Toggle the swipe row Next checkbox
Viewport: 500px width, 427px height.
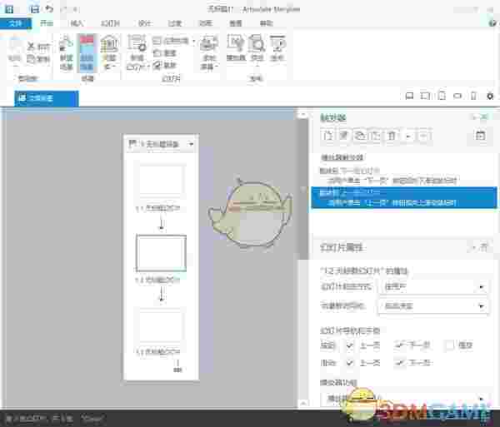pos(399,363)
